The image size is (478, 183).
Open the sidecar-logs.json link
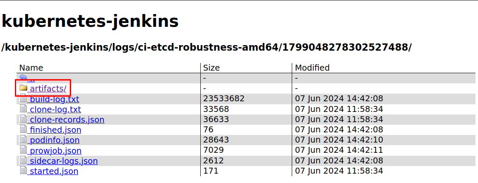tap(63, 161)
